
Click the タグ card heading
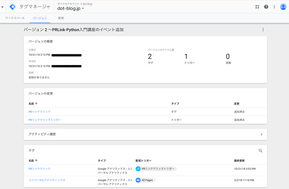[x=32, y=151]
